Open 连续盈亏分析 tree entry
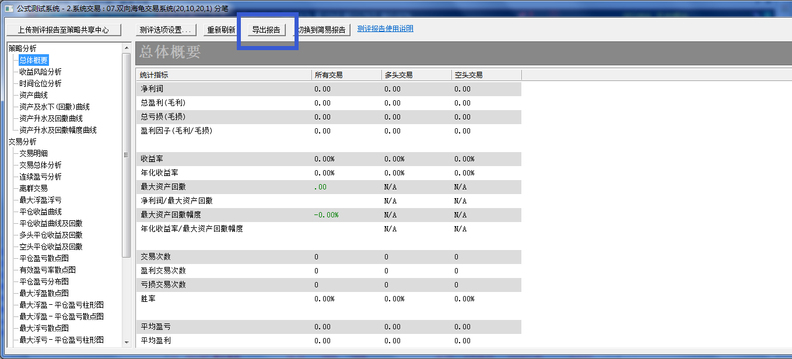This screenshot has width=792, height=359. click(x=40, y=177)
